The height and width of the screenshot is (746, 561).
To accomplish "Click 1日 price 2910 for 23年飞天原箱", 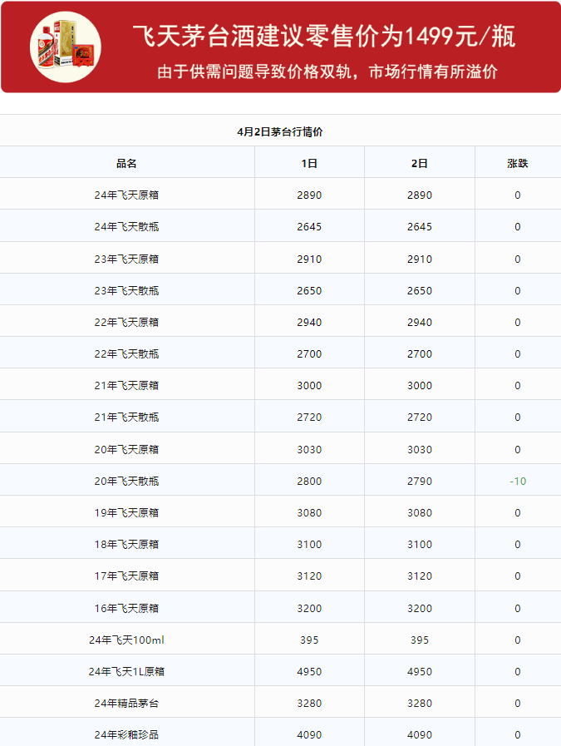I will [x=309, y=259].
